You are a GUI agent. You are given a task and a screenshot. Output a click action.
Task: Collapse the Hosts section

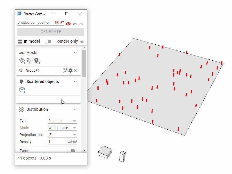(75, 52)
